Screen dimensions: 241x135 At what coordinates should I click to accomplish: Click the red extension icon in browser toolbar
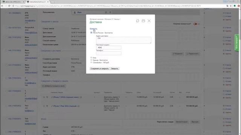tap(239, 6)
